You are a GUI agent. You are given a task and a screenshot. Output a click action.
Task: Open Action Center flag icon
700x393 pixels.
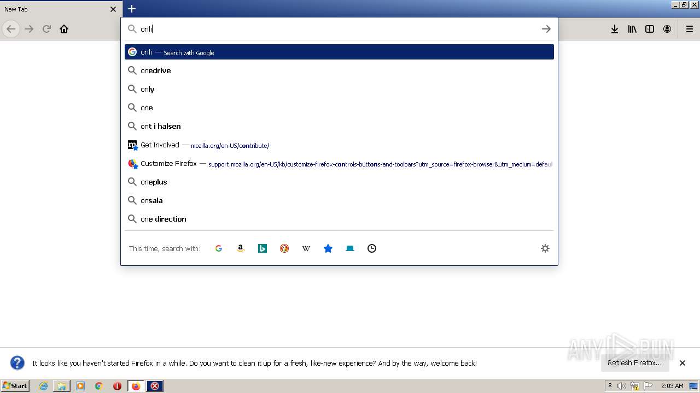(648, 386)
